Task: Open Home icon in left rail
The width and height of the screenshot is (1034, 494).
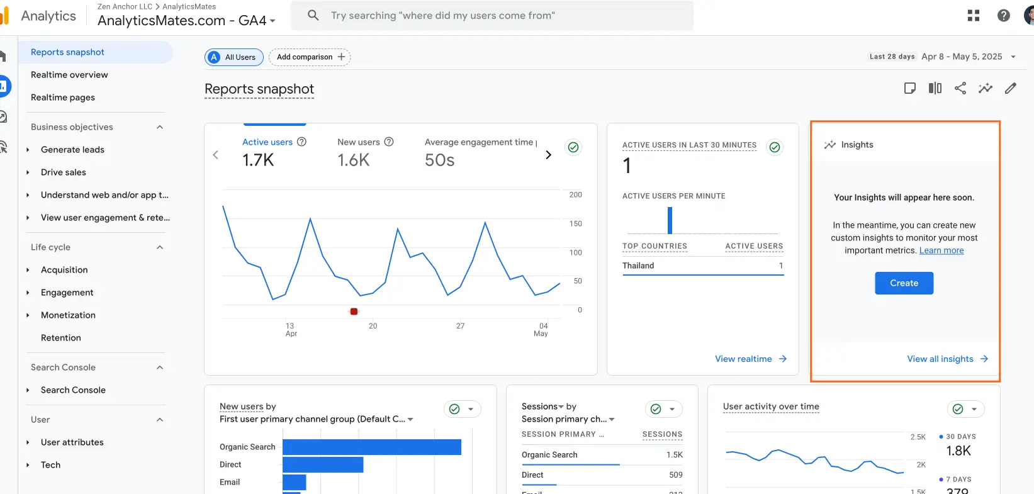Action: coord(3,56)
